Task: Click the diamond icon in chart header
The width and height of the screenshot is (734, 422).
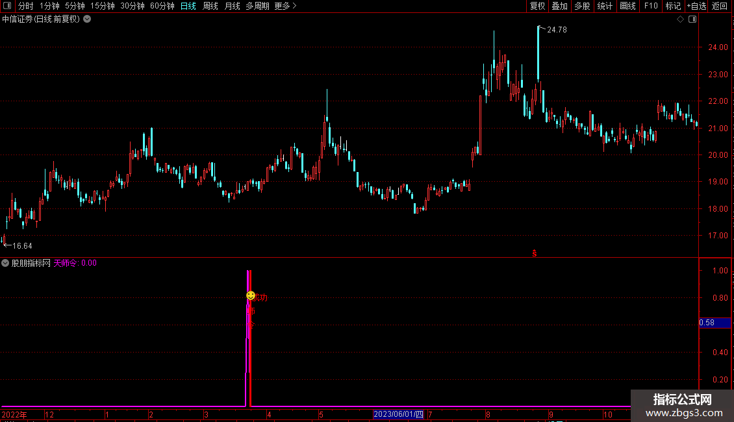Action: [680, 19]
